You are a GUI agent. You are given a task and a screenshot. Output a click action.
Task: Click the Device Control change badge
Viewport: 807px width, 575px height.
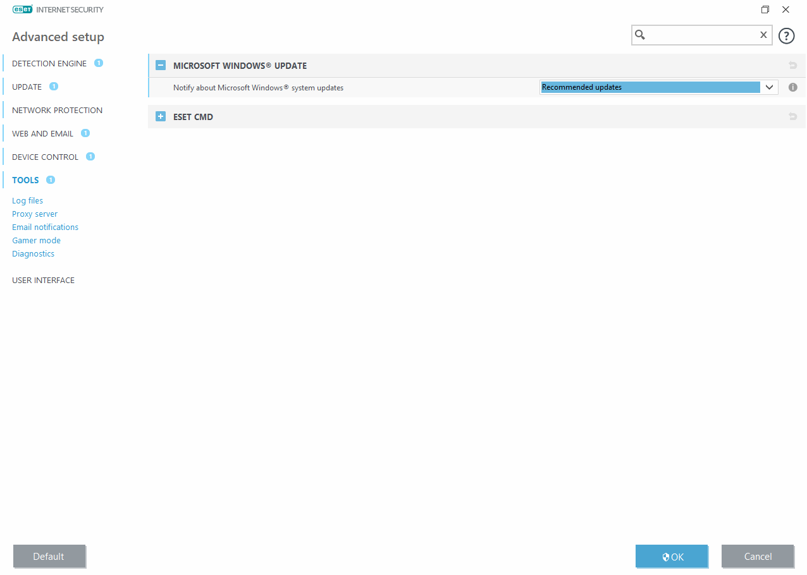[90, 157]
